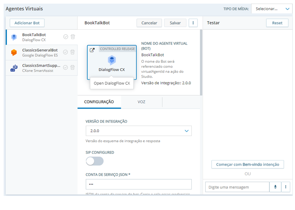
Task: Delete ClassicsSmartSupp bot via trash icon
Action: pyautogui.click(x=73, y=67)
